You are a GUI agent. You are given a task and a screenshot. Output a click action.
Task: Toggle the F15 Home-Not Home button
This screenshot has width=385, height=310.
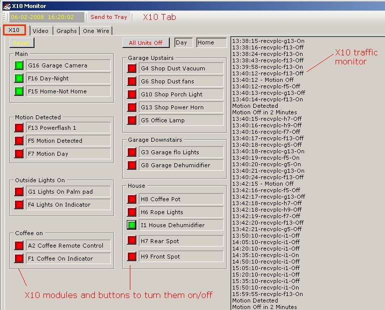(x=19, y=91)
